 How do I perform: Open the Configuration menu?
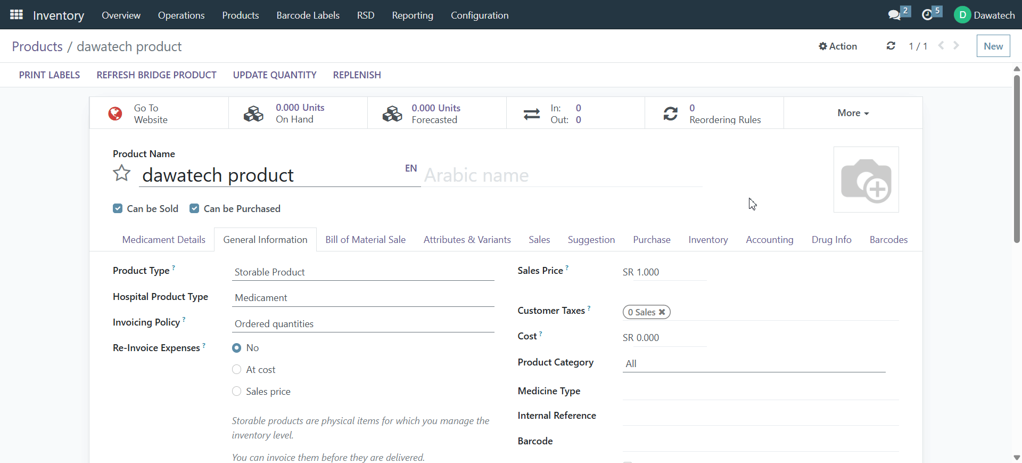pos(480,15)
